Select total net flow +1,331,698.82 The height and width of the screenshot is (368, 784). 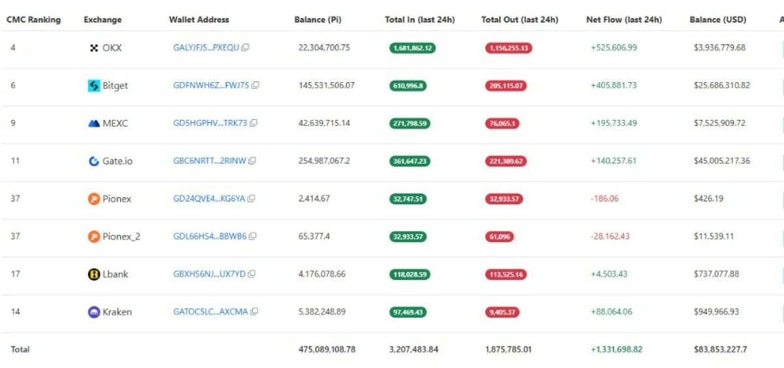pos(616,350)
